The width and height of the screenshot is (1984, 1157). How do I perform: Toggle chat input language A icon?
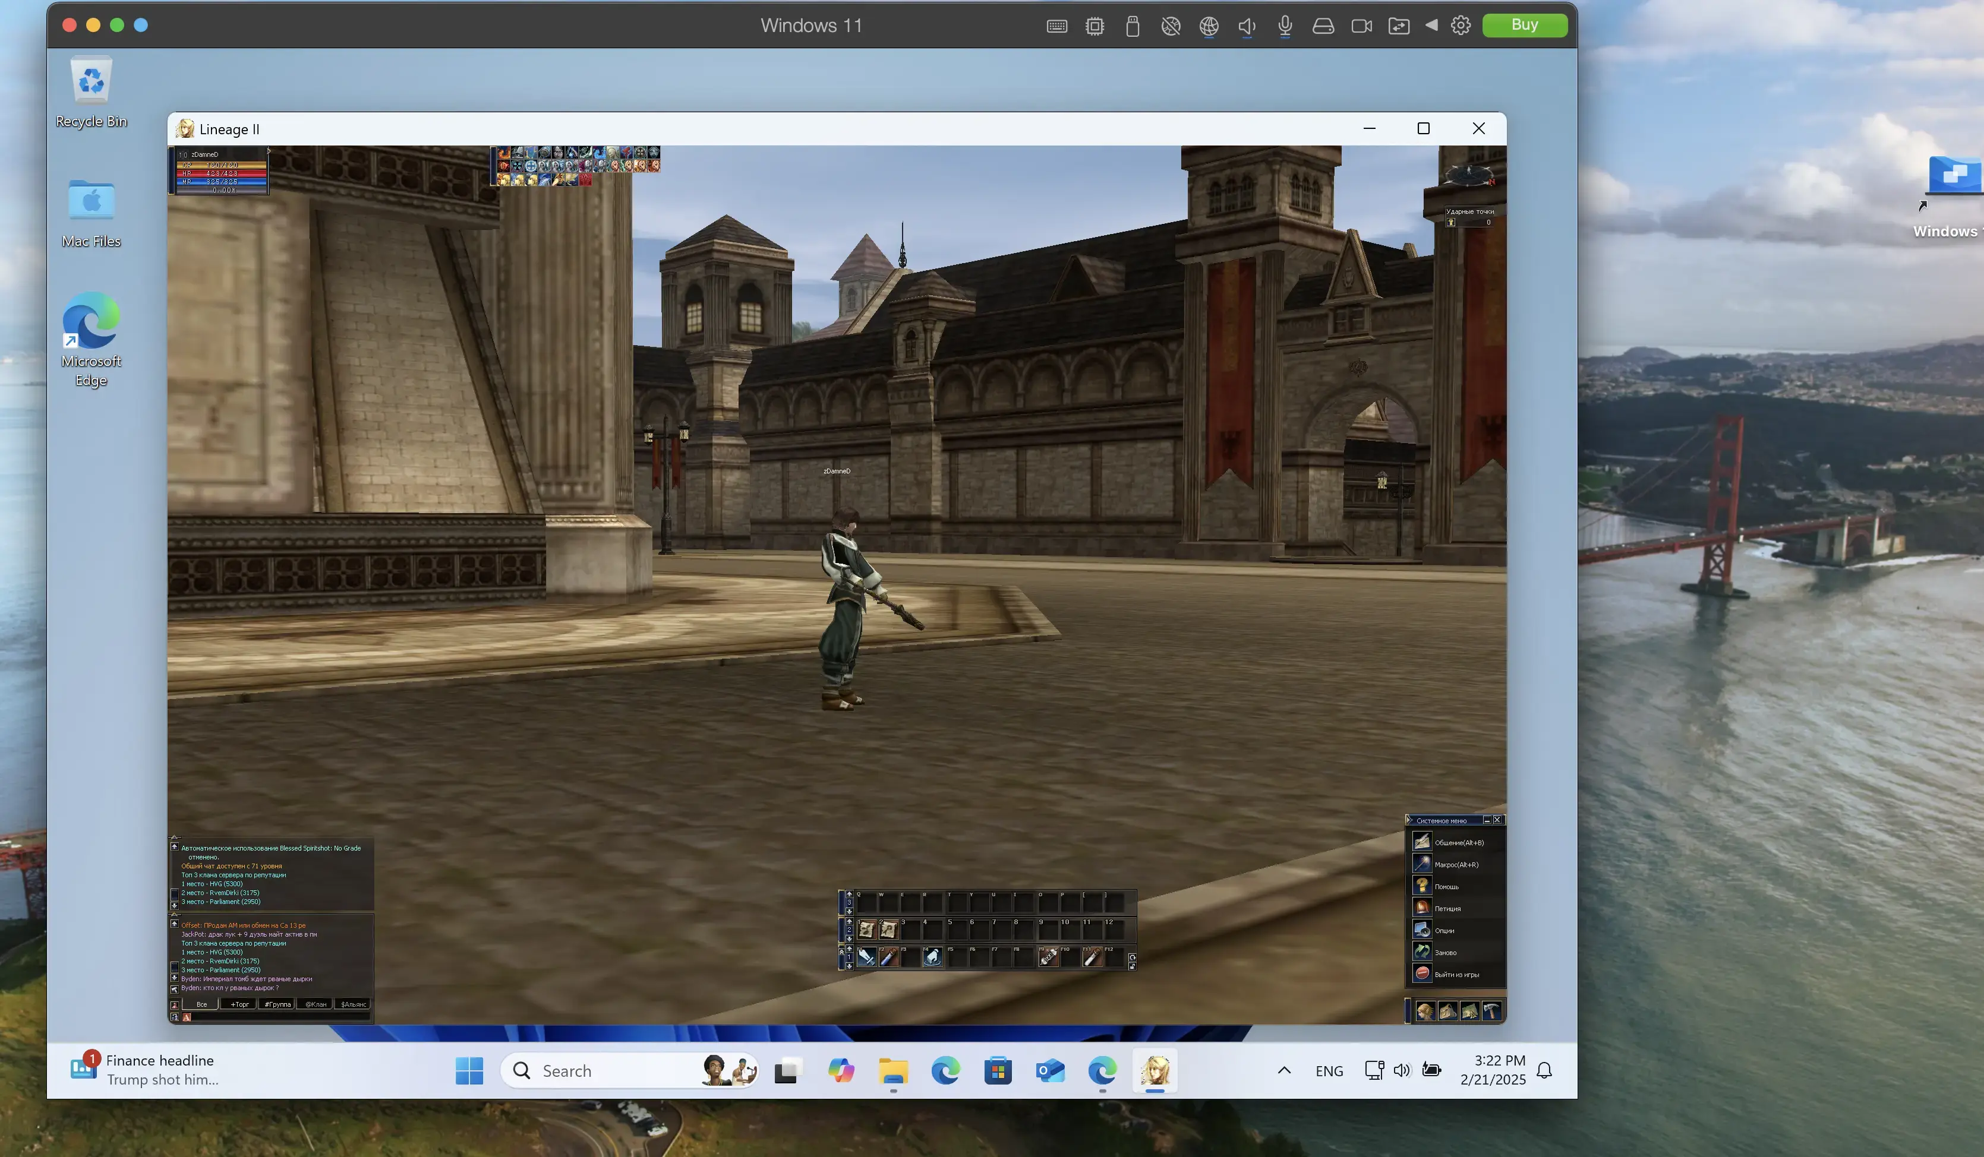click(x=187, y=1017)
